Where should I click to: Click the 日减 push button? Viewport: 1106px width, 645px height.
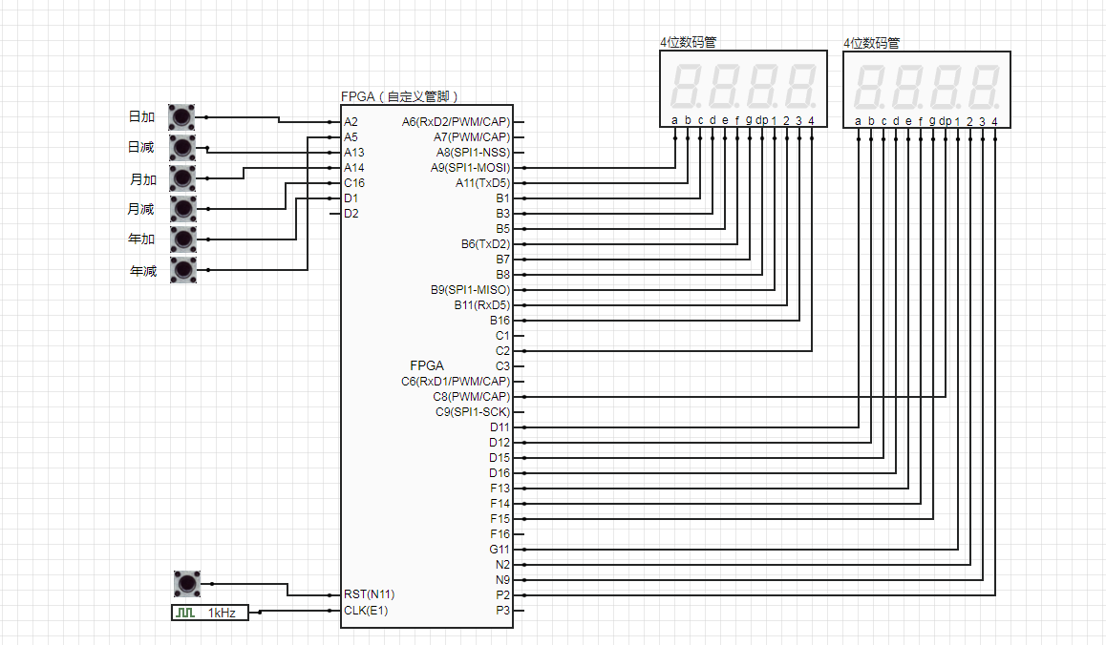pyautogui.click(x=182, y=147)
